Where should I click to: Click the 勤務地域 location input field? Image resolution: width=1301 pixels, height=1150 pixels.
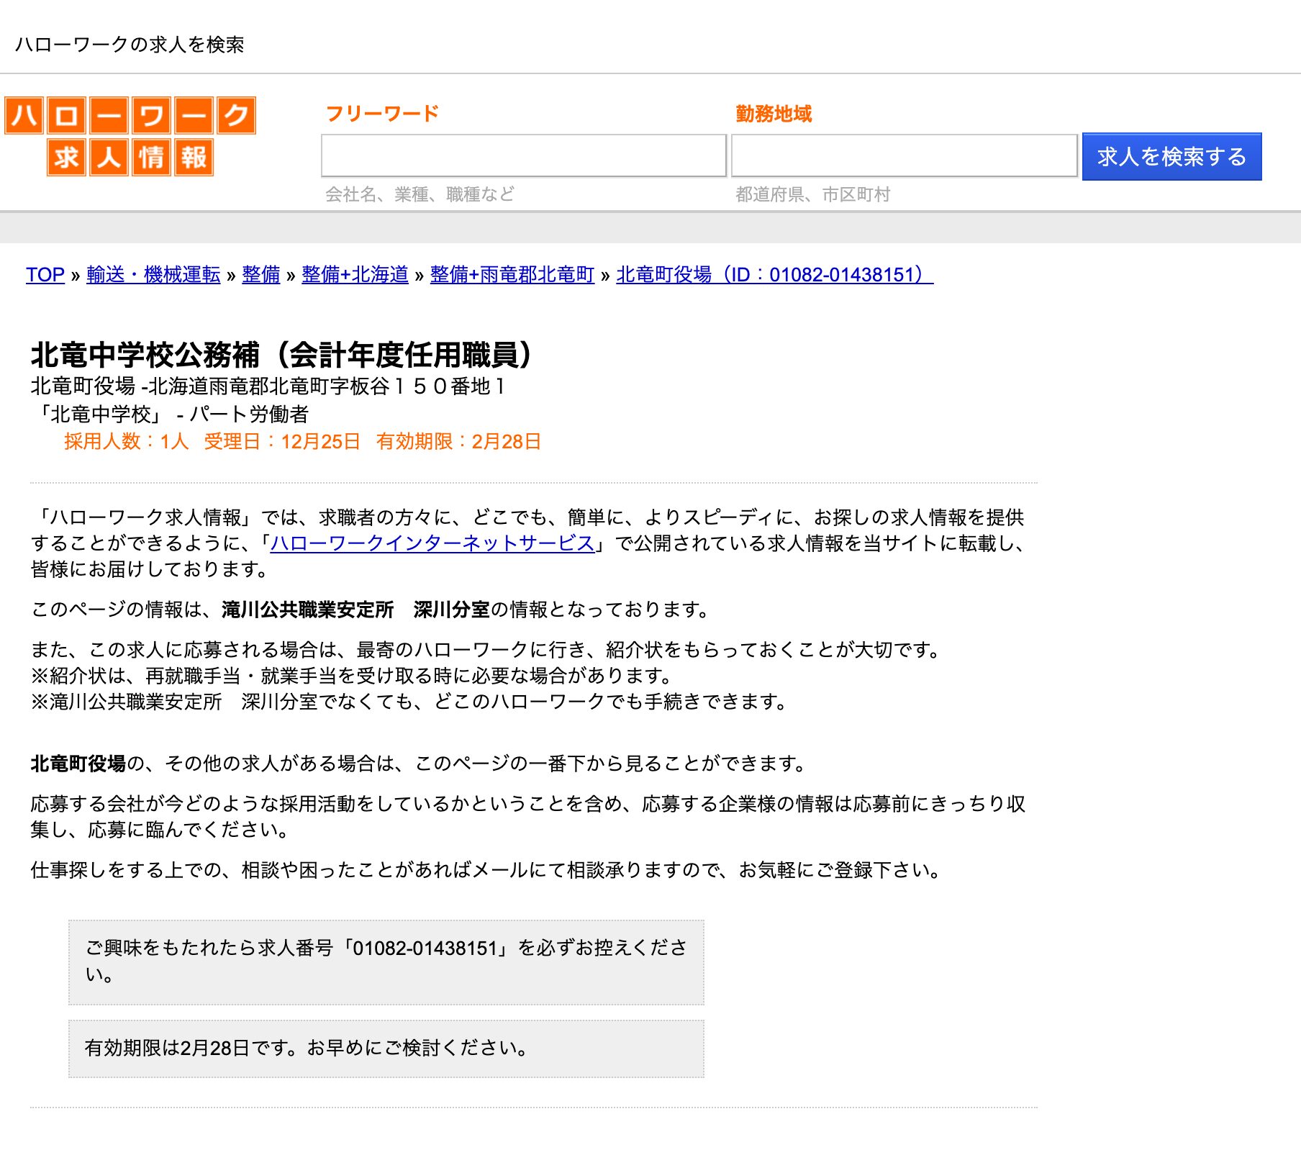(904, 155)
